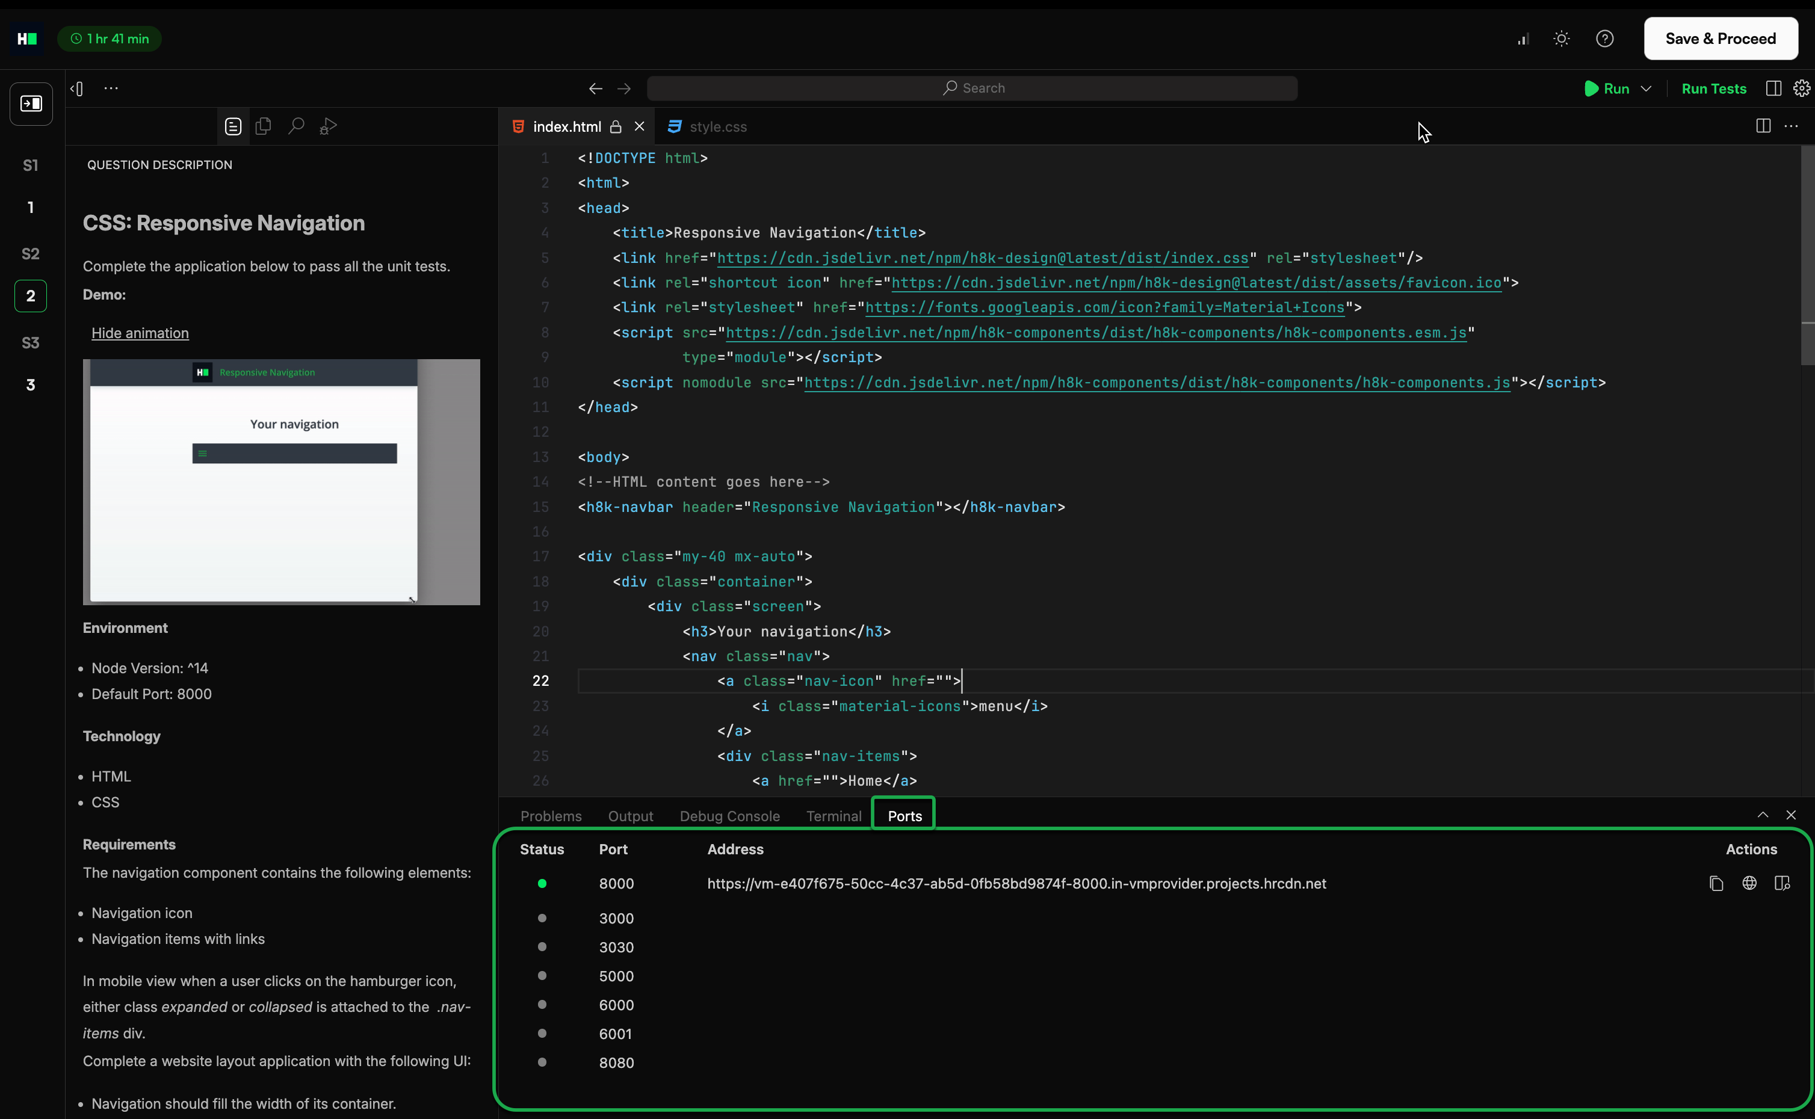This screenshot has width=1815, height=1119.
Task: Open the Debug Console tab
Action: click(x=730, y=816)
